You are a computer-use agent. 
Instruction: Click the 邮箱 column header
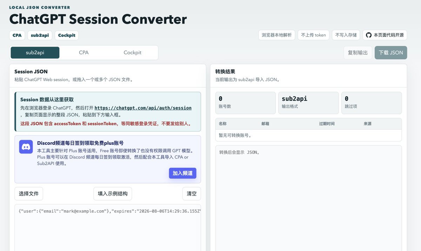[x=265, y=124]
